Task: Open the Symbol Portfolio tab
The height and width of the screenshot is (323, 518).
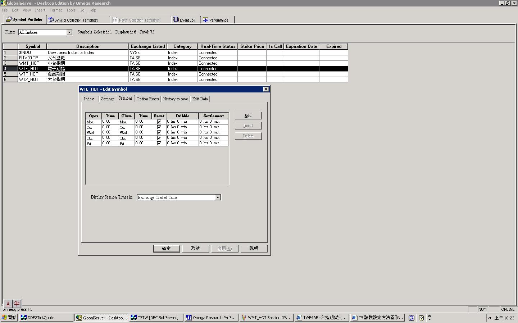Action: 24,19
